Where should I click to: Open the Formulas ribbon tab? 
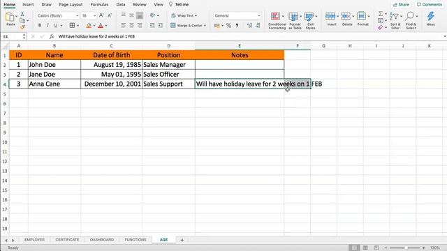(99, 5)
